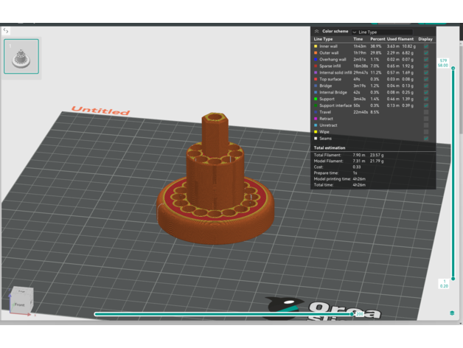Click the horizontal move slider thumb
Viewport: 463px width, 348px height.
pyautogui.click(x=352, y=314)
